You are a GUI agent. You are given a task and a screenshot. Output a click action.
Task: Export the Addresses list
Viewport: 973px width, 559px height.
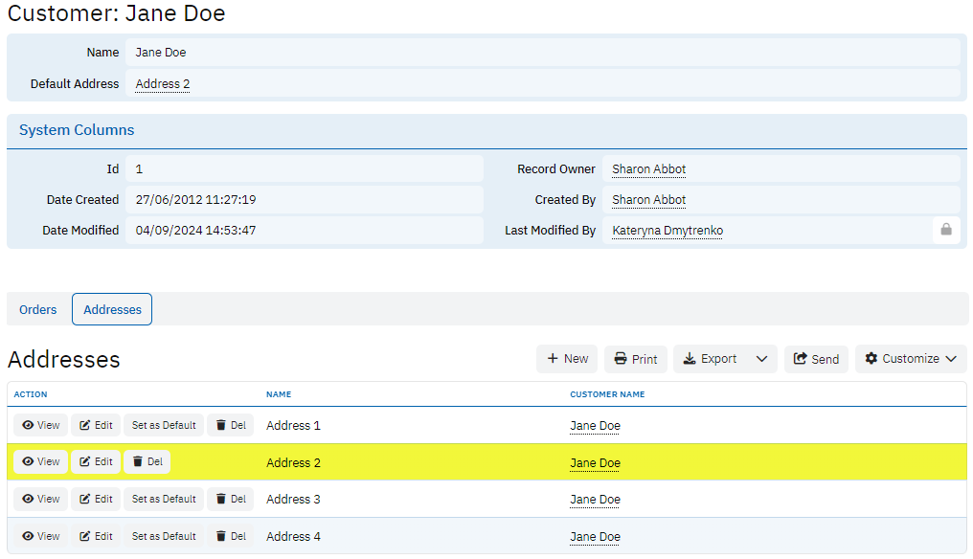[710, 359]
